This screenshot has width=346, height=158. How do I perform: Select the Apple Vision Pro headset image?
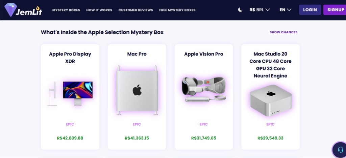[204, 89]
